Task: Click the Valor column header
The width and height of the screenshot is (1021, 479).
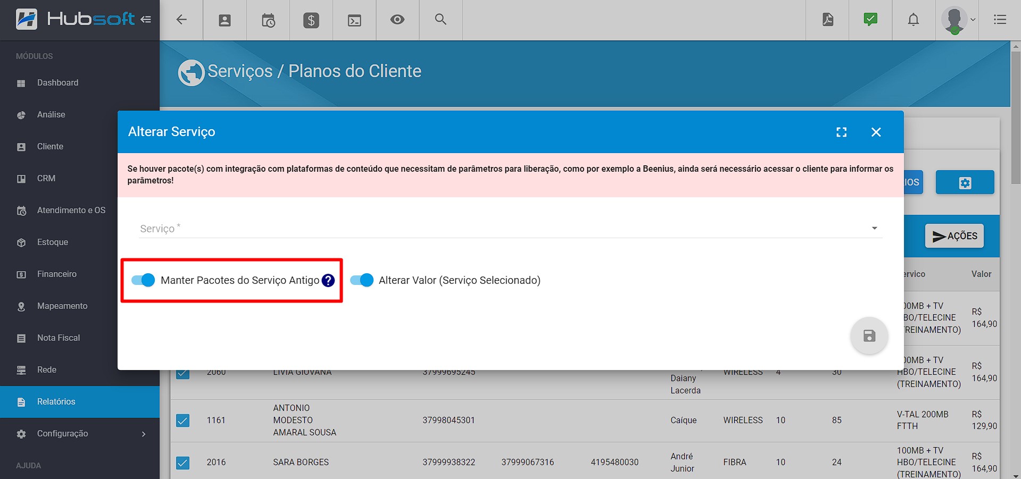Action: tap(981, 274)
